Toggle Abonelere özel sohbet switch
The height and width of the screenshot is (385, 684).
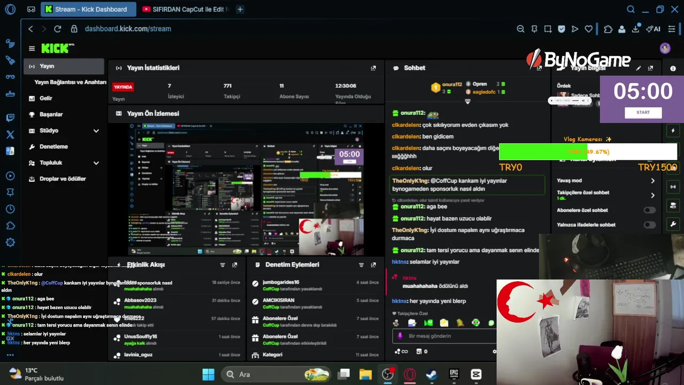click(x=649, y=210)
